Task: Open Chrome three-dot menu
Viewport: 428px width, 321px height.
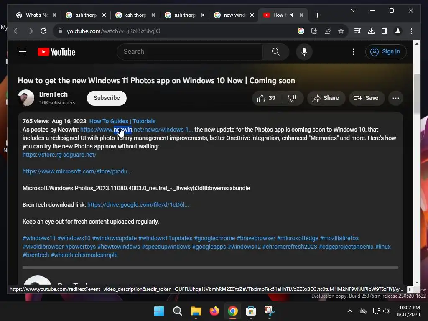Action: pyautogui.click(x=411, y=31)
